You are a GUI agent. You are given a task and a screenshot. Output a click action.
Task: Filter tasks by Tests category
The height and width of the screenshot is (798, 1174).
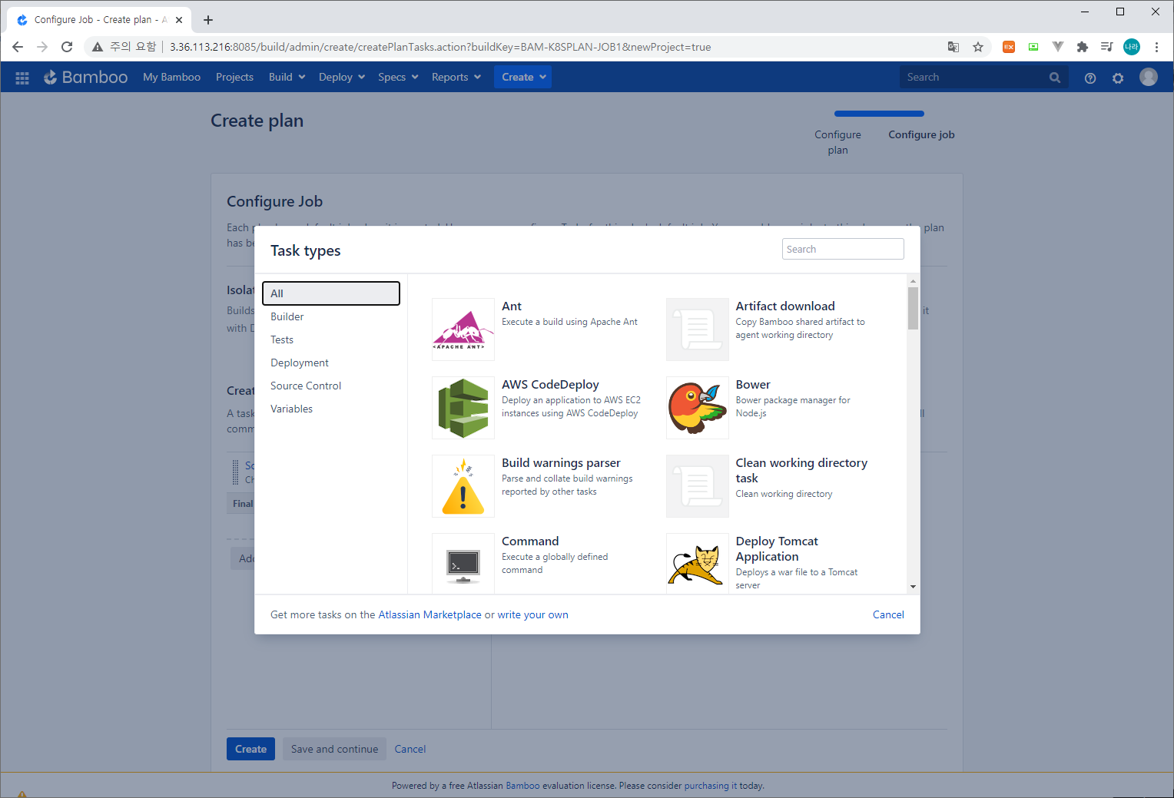tap(331, 339)
